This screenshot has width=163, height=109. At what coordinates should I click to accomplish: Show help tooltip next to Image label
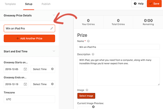pos(87,90)
